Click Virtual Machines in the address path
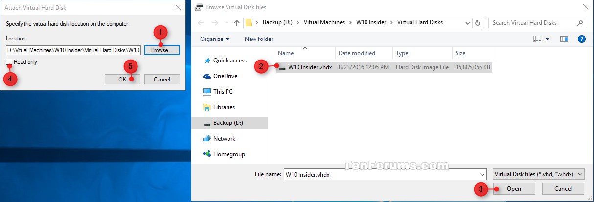Image resolution: width=594 pixels, height=202 pixels. (324, 22)
